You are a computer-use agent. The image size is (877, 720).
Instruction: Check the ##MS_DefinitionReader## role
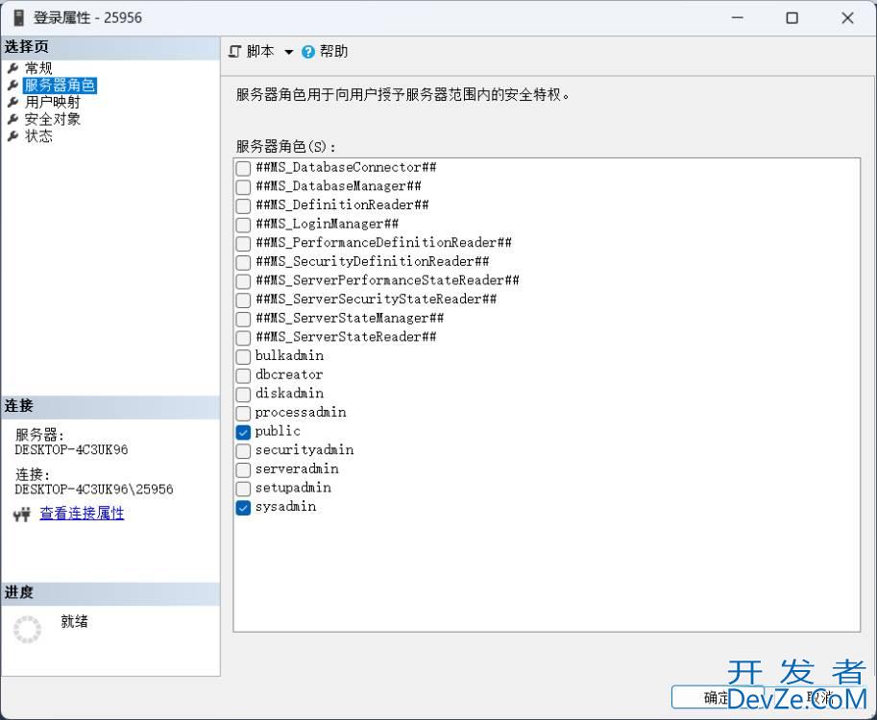(243, 205)
